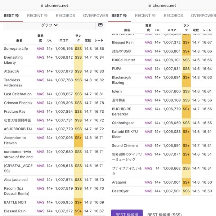Select the Ascension to Heaven row
This screenshot has height=216, width=216.
pyautogui.click(x=15, y=140)
